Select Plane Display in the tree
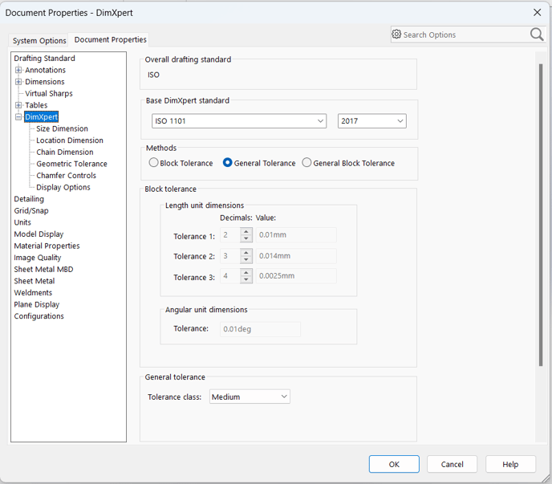Image resolution: width=552 pixels, height=484 pixels. (x=37, y=304)
